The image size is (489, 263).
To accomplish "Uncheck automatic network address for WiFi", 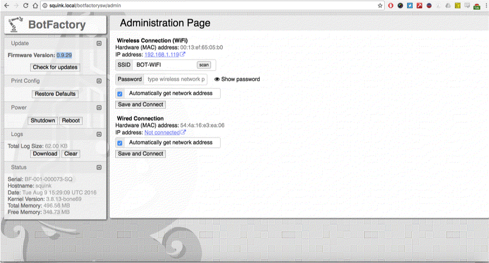I will (x=119, y=93).
